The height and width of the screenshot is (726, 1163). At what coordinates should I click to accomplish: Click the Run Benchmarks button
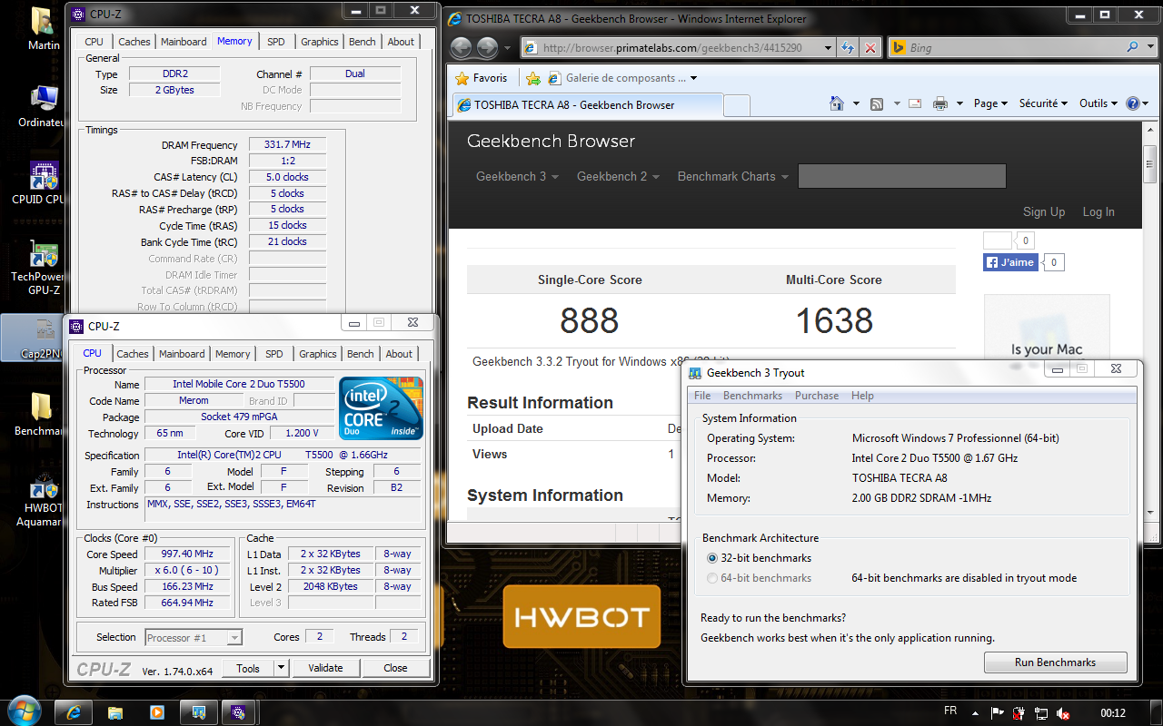click(1055, 662)
